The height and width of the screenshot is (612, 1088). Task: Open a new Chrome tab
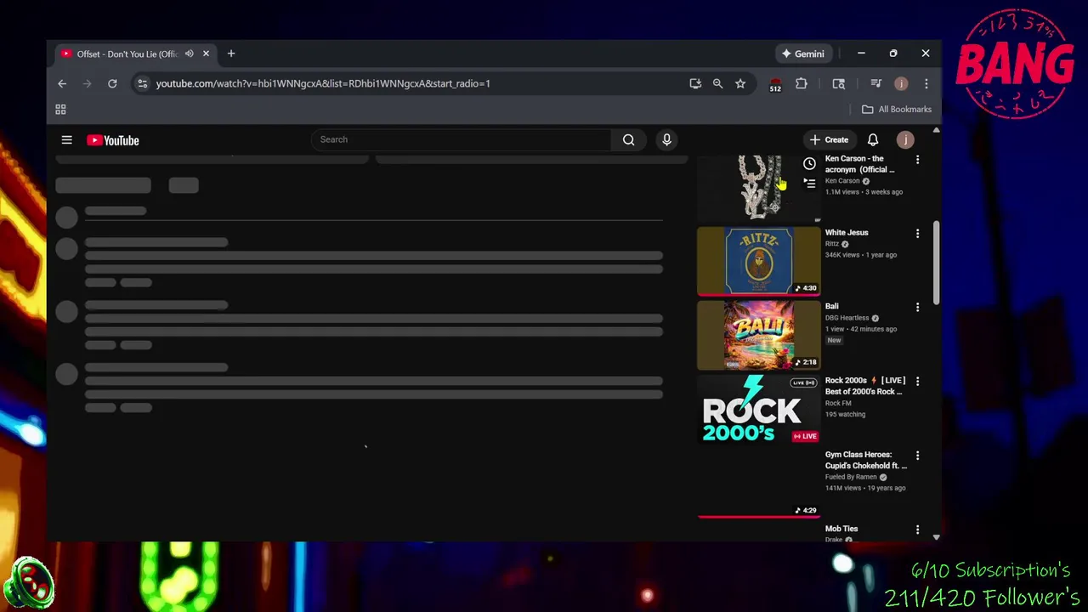point(231,54)
